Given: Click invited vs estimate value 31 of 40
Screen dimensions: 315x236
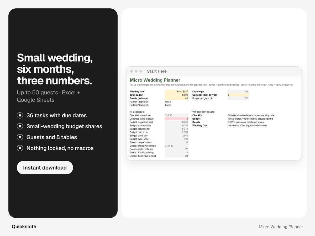Looking at the screenshot, I should pos(176,146).
